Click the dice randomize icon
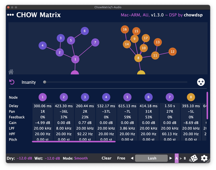 (194, 158)
